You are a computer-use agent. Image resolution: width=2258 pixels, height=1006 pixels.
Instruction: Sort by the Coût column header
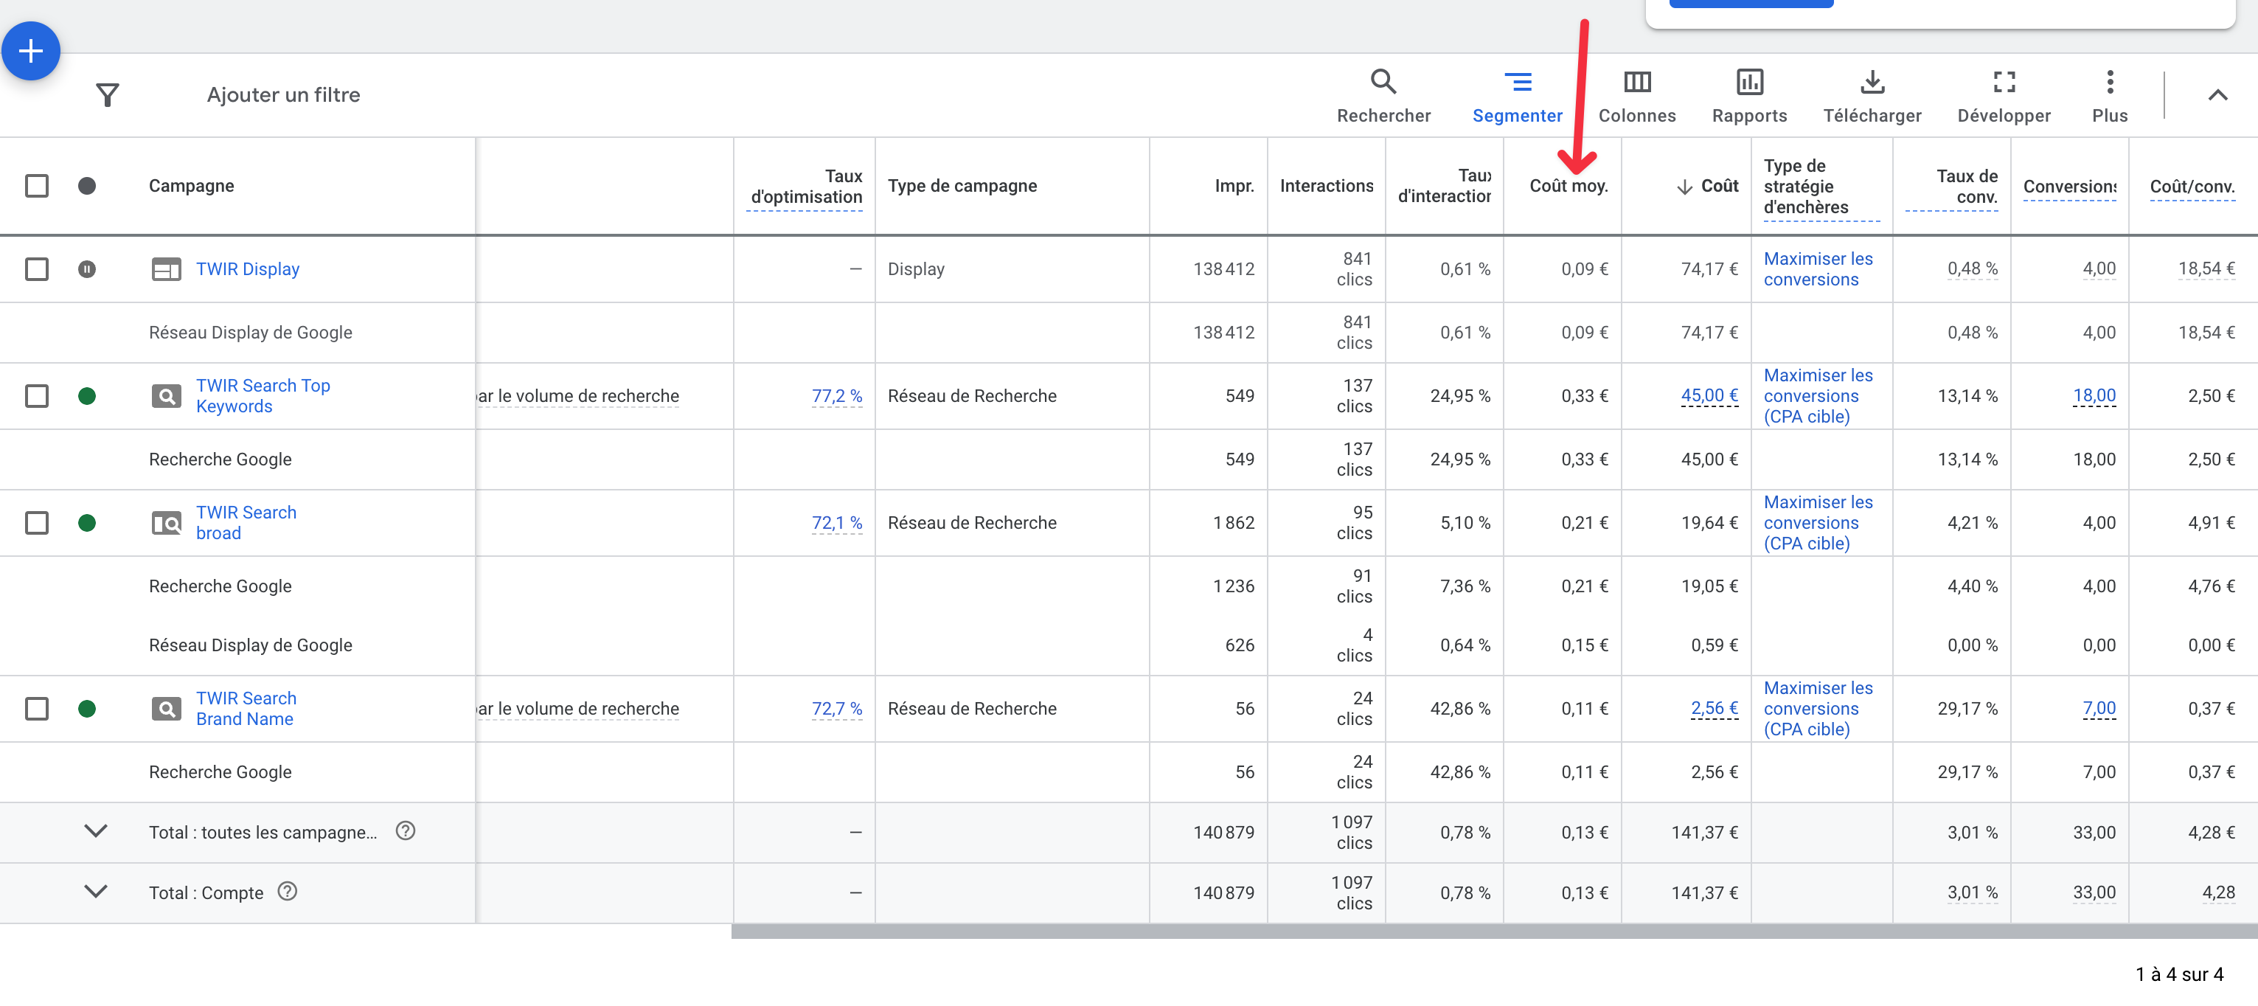1718,186
